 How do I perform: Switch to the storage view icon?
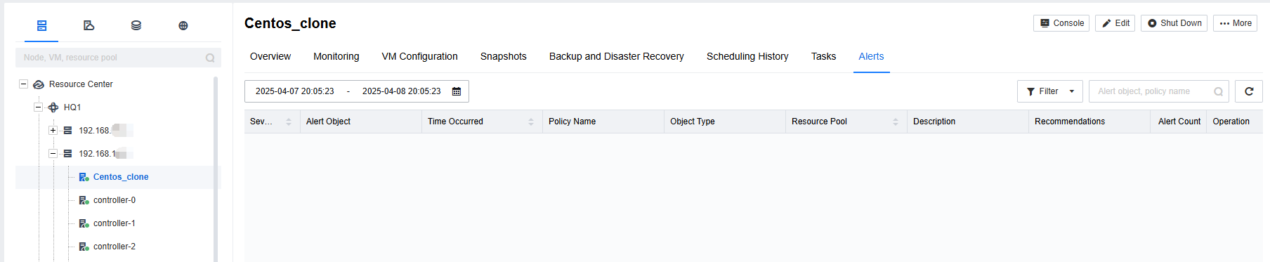(136, 25)
